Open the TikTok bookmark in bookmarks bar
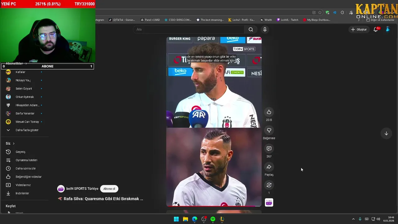398x224 pixels. point(122,20)
